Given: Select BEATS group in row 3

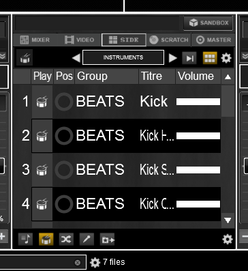Looking at the screenshot, I should pyautogui.click(x=100, y=170).
